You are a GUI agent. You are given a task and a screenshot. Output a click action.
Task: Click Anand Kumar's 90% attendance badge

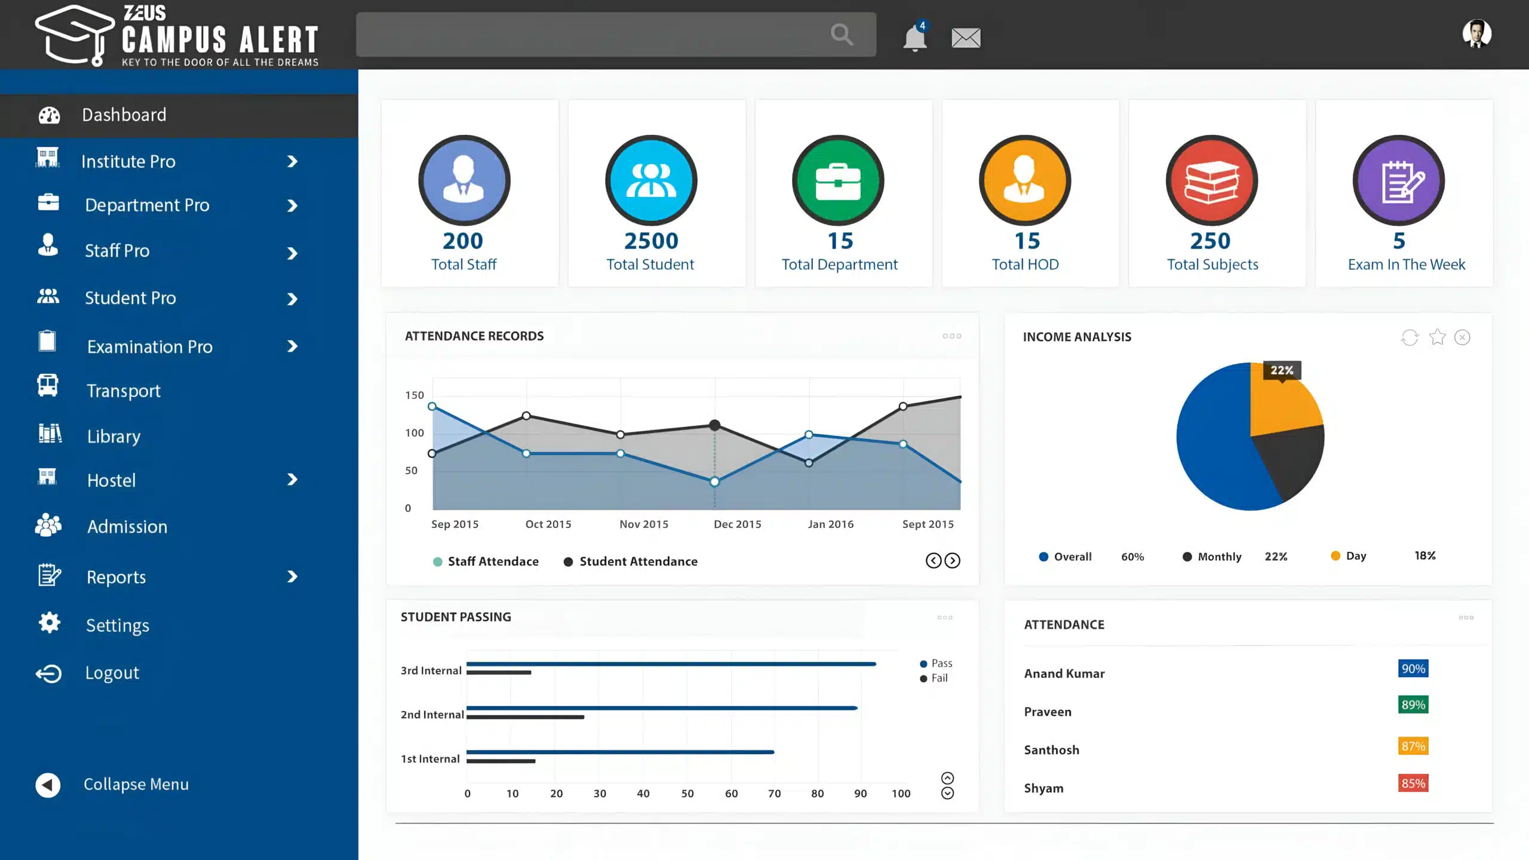tap(1412, 669)
